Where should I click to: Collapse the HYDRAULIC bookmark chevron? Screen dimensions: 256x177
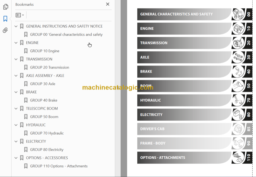[16, 125]
